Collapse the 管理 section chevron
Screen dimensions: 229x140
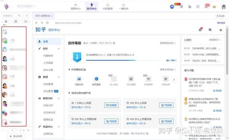click(x=59, y=77)
